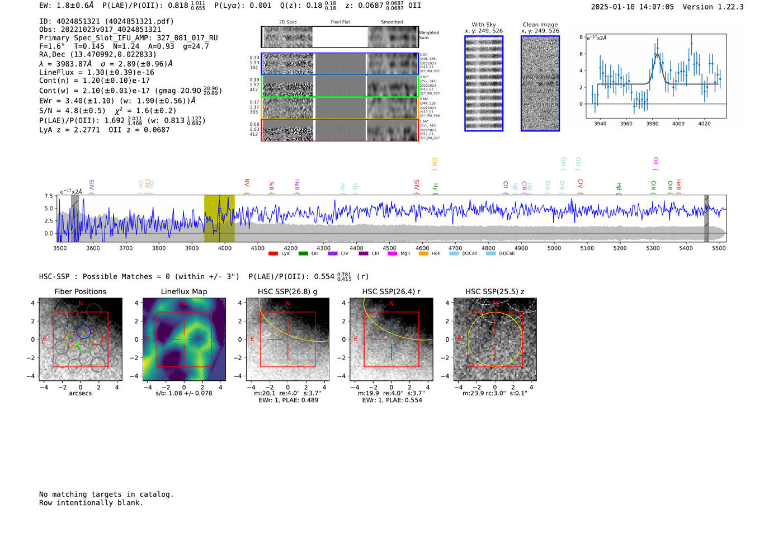This screenshot has width=783, height=533.
Task: Click the orange HeII legend swatch
Action: 423,254
